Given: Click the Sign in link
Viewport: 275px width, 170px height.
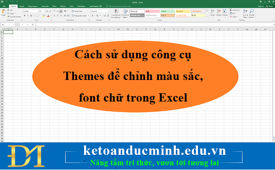Looking at the screenshot, I should [261, 6].
